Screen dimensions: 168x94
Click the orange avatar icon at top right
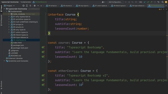166,2
